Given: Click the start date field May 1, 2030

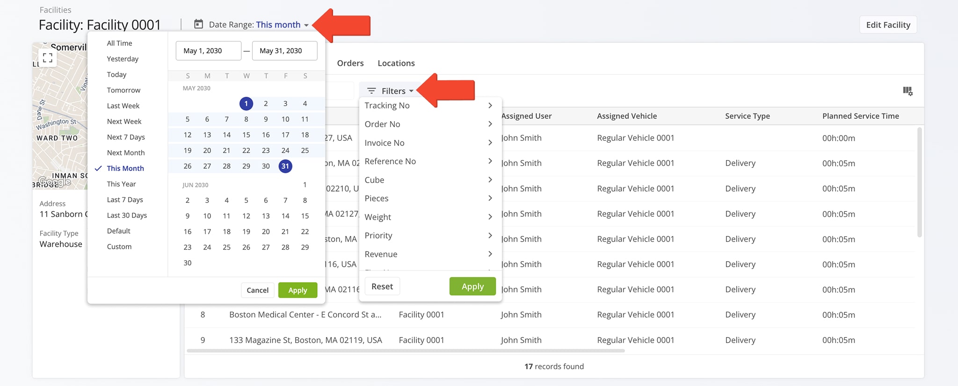Looking at the screenshot, I should click(208, 51).
